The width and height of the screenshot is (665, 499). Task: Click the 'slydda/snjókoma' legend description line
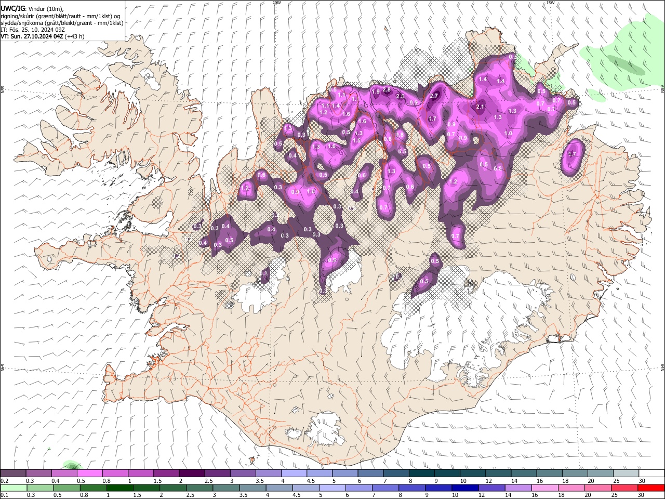(x=62, y=23)
